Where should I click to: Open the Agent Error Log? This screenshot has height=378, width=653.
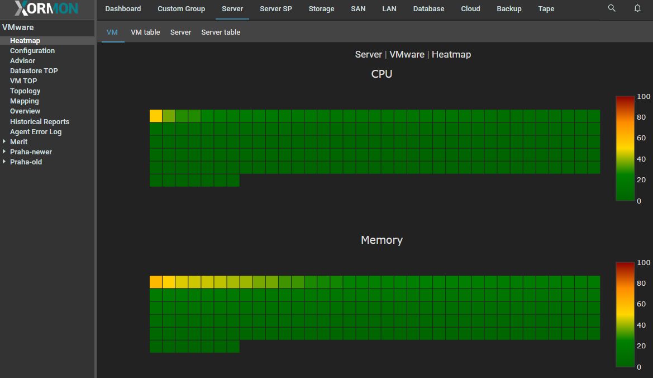click(36, 132)
